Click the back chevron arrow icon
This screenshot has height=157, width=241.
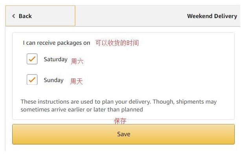[13, 16]
